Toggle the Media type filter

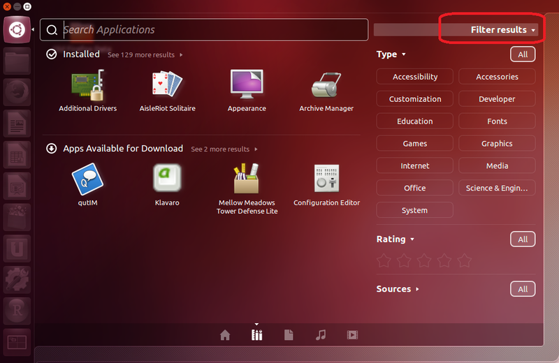[497, 165]
